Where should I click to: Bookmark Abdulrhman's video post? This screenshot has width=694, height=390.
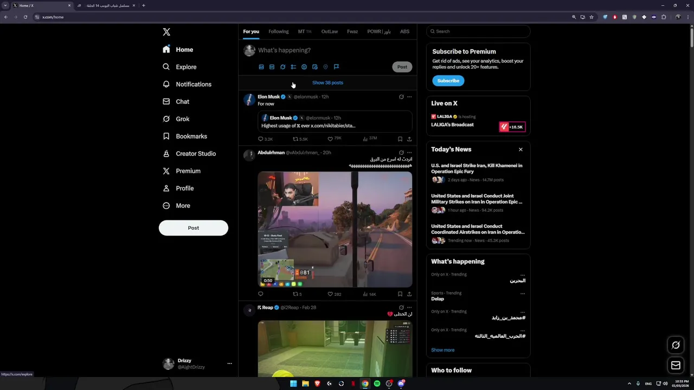click(400, 294)
